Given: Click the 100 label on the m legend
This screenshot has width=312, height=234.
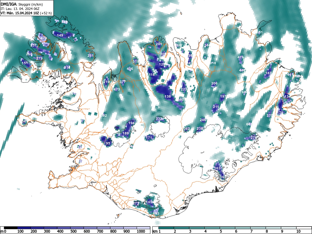Looking at the screenshot, I should [21, 232].
